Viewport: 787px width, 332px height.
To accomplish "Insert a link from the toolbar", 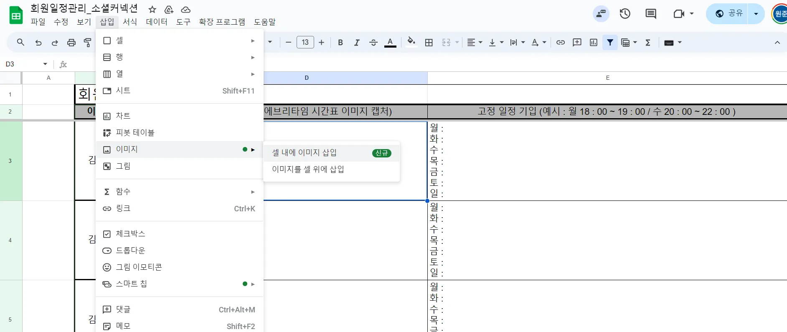I will pos(561,42).
